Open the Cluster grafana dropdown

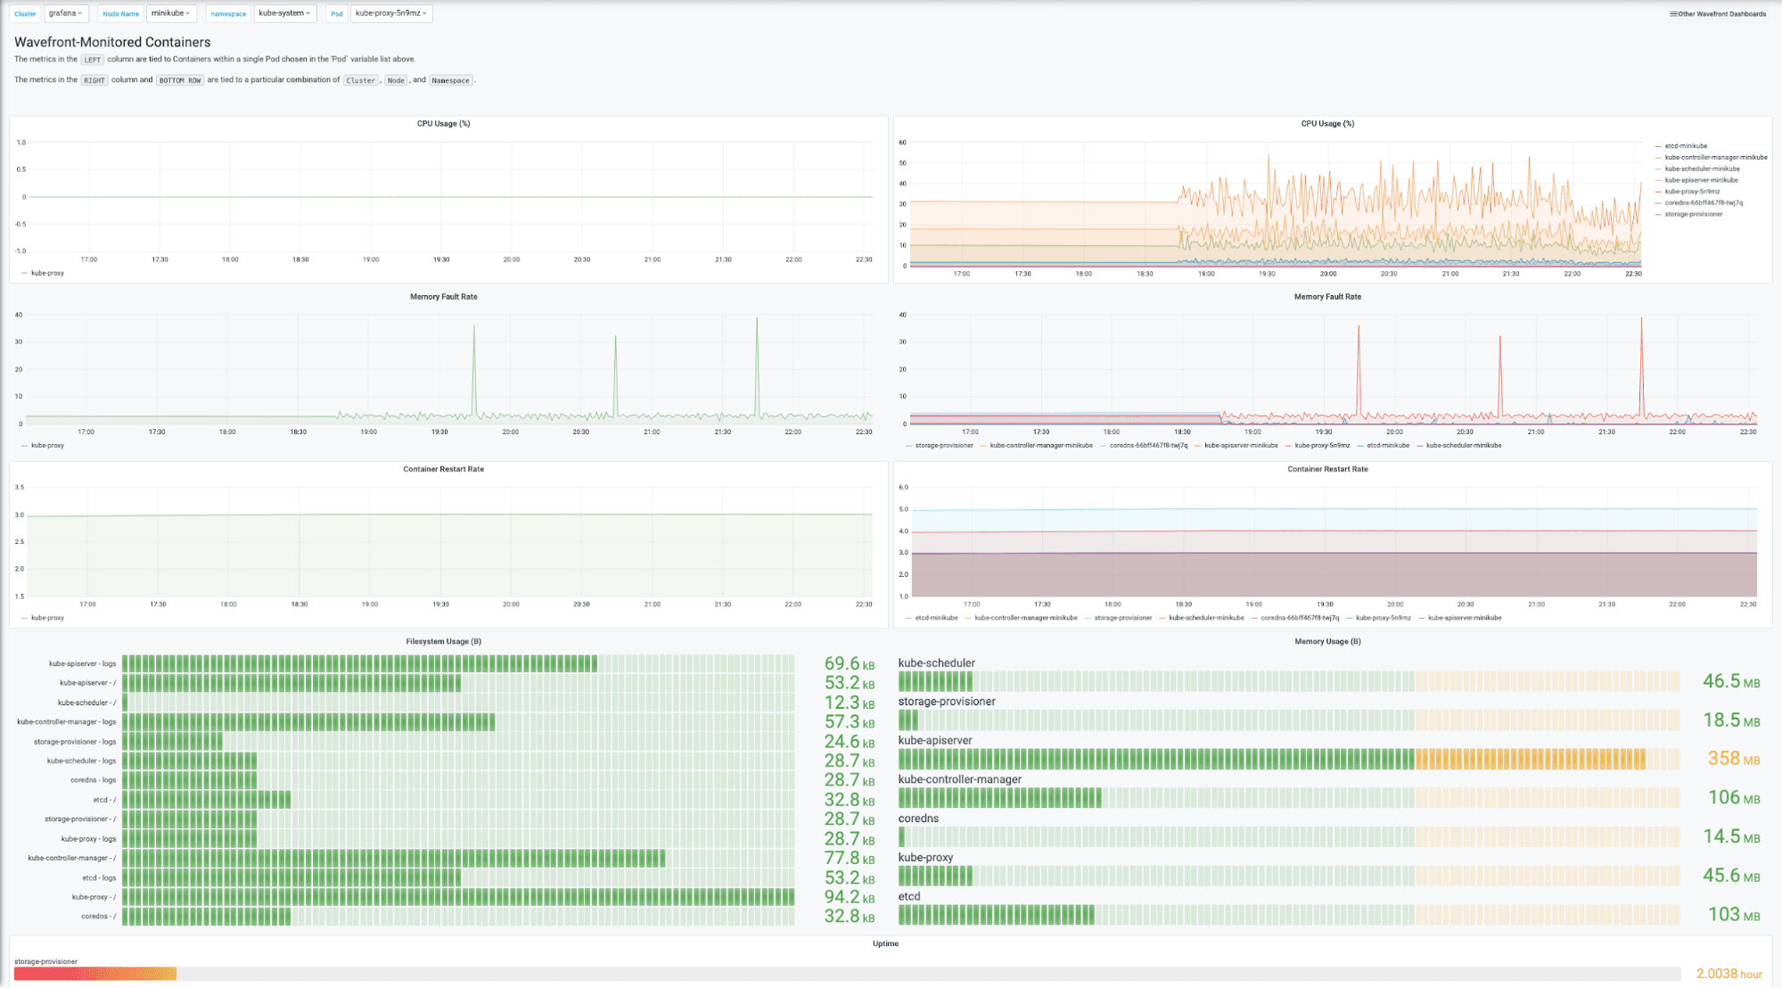66,13
